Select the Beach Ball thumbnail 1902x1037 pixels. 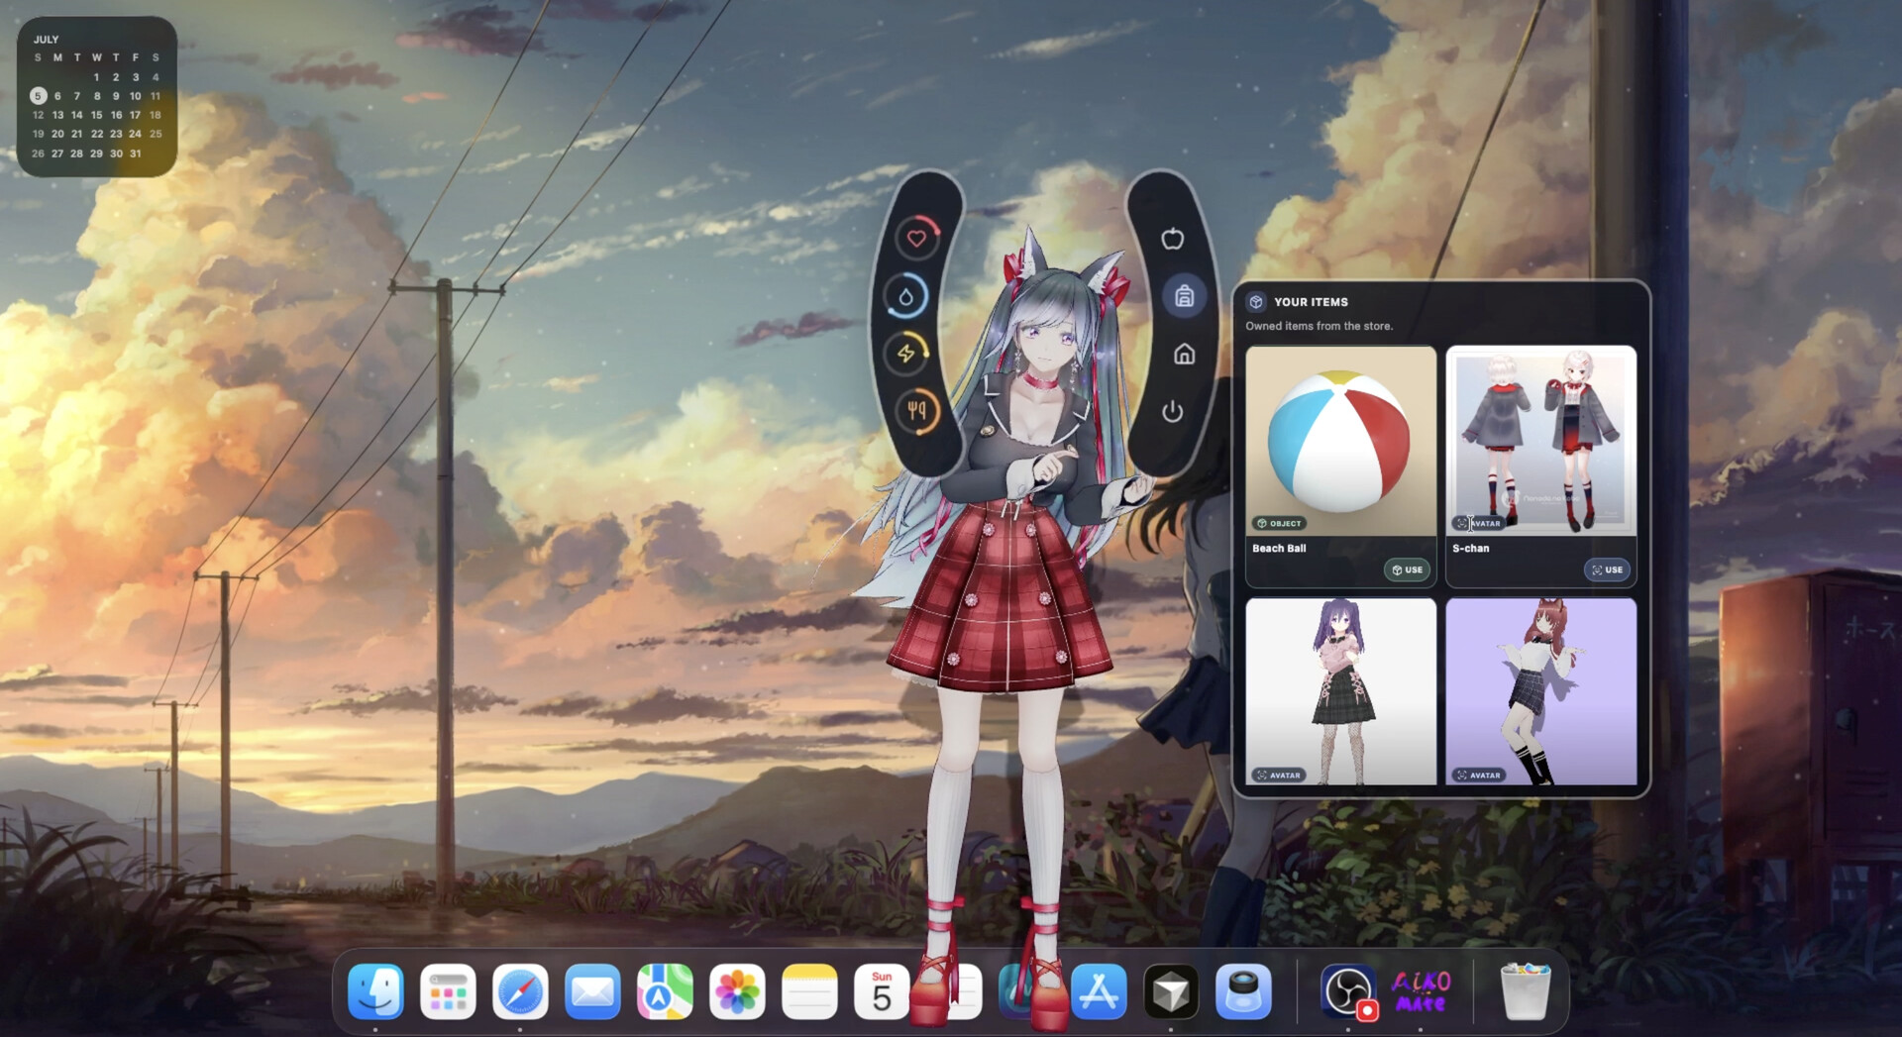click(x=1340, y=441)
